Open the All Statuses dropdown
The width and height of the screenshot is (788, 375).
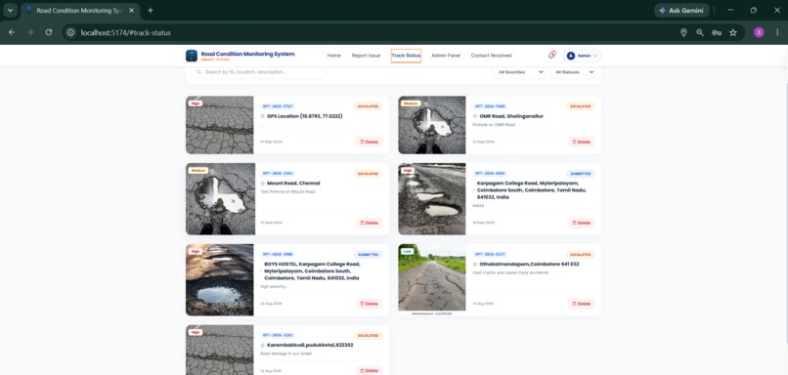tap(572, 72)
